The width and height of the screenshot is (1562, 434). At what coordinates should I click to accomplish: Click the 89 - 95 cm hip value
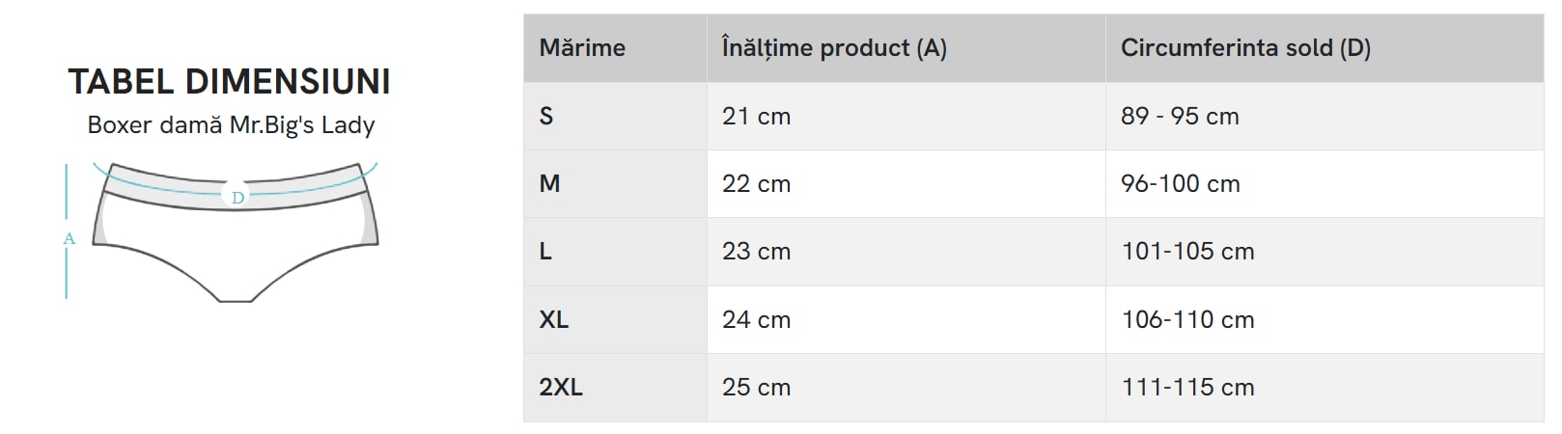tap(1180, 117)
